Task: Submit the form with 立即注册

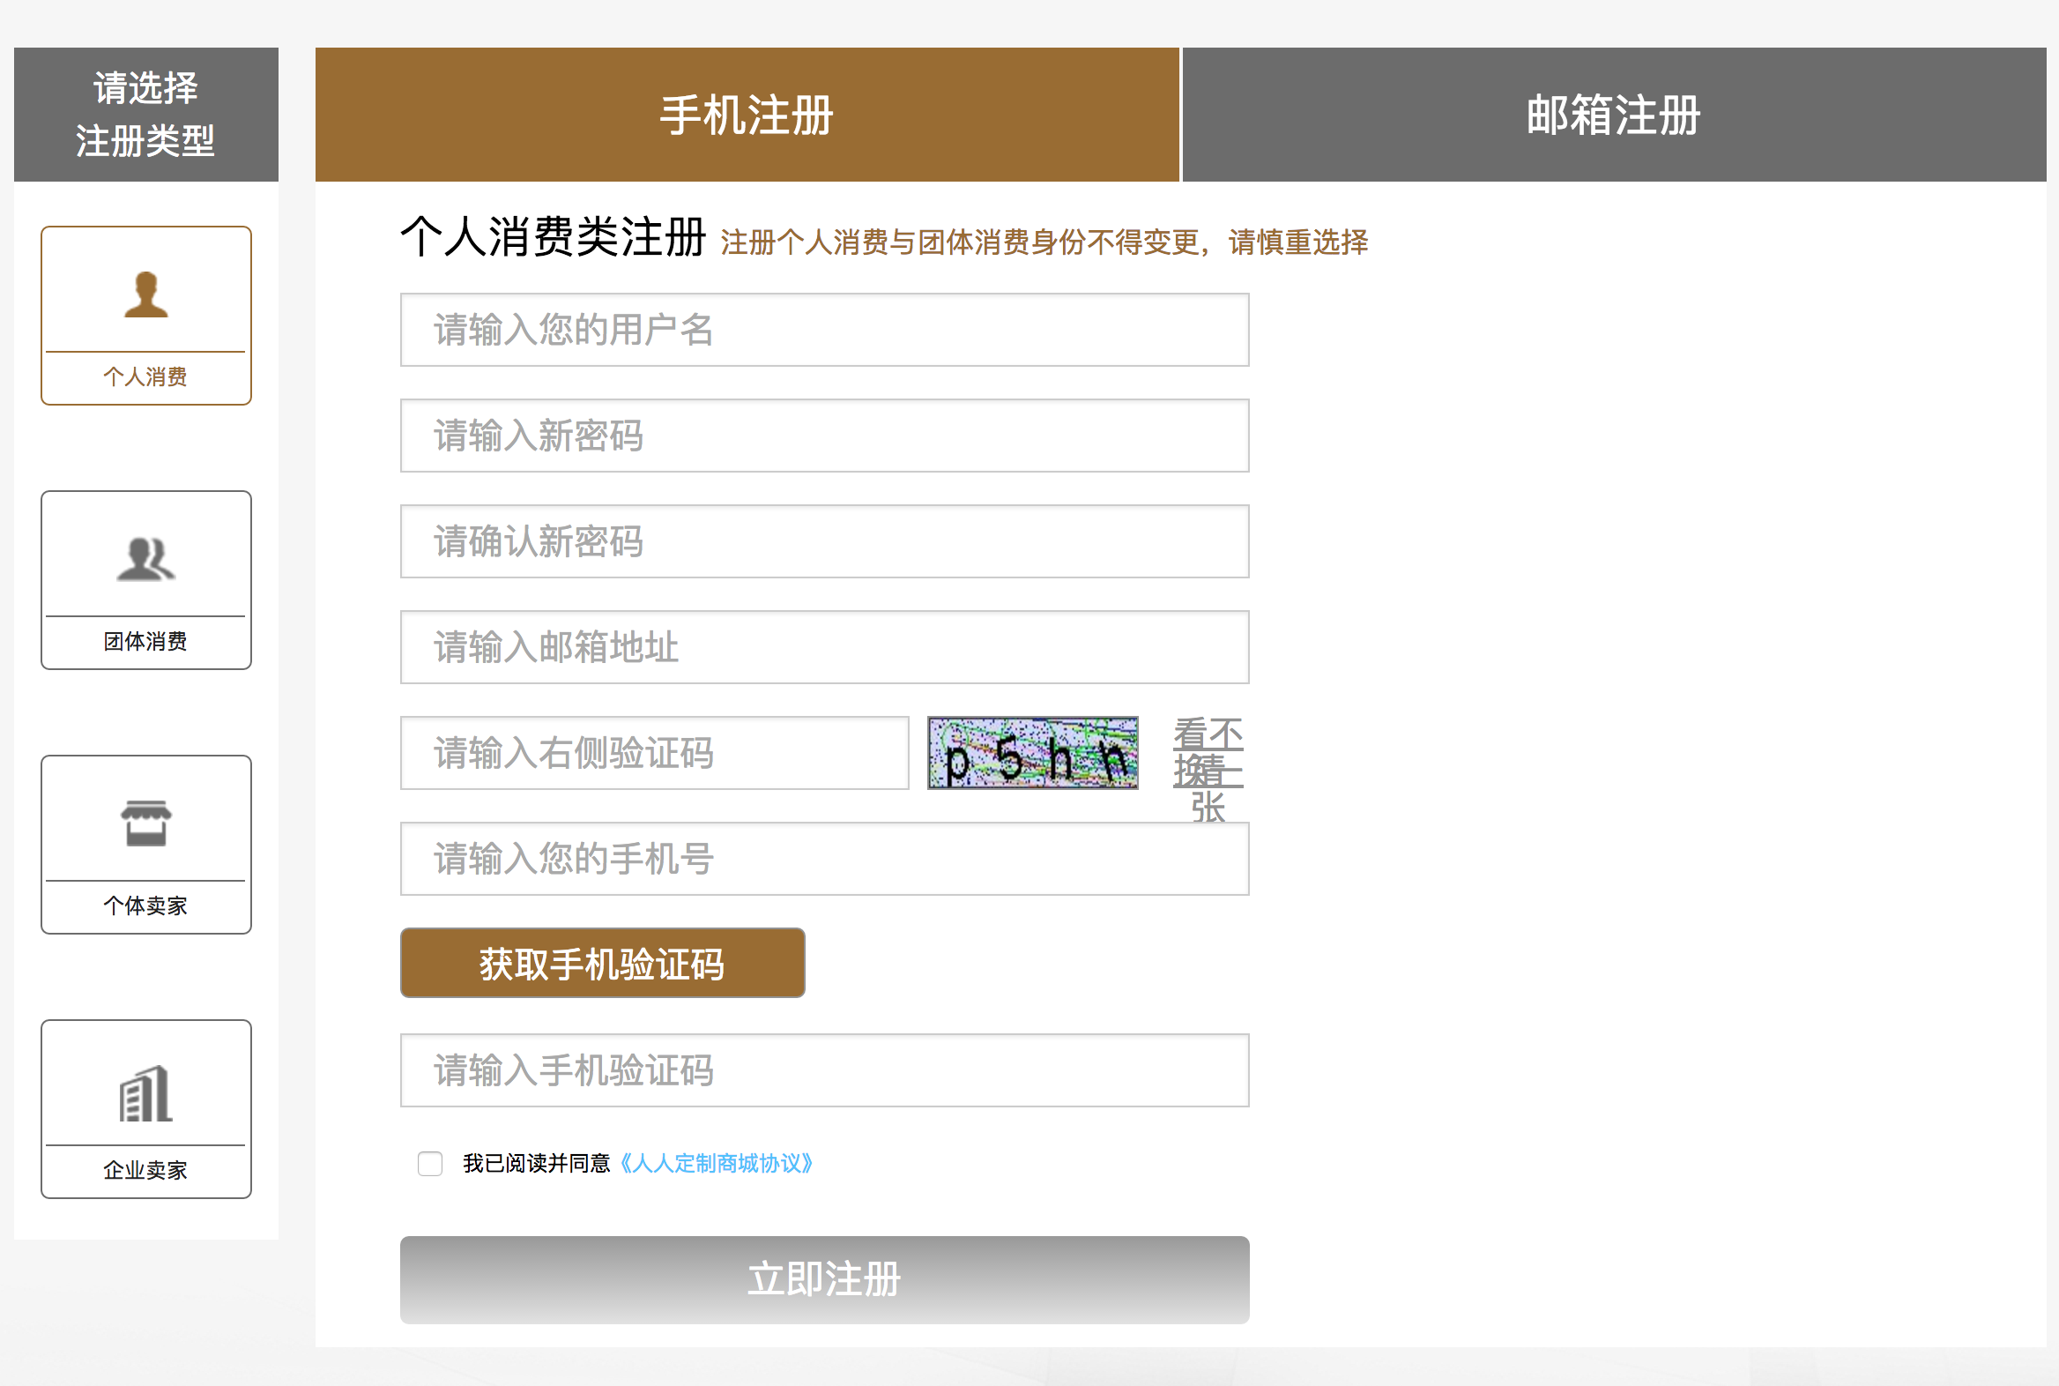Action: (x=823, y=1279)
